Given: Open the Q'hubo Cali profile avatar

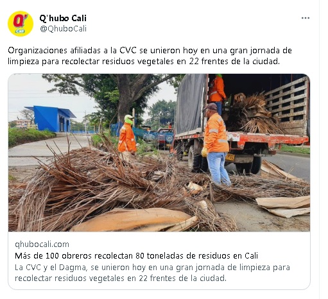Looking at the screenshot, I should [x=21, y=24].
